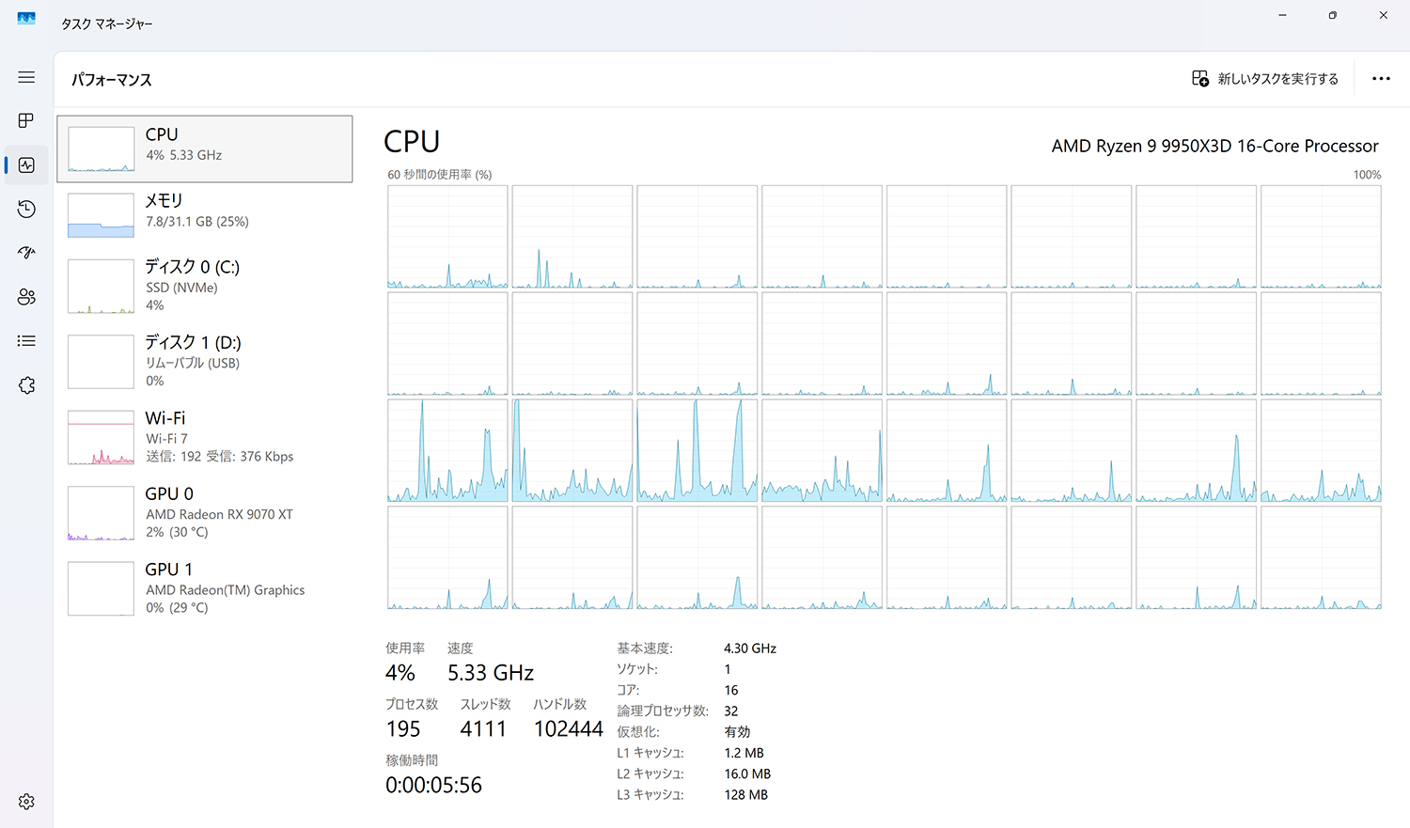Select the Wi-Fi performance entry
Viewport: 1410px width, 828px height.
coord(205,437)
